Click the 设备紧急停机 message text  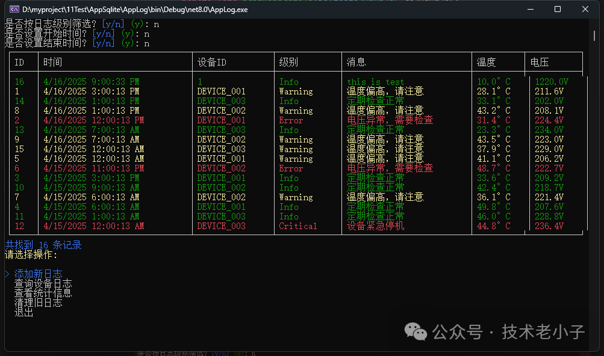click(375, 226)
